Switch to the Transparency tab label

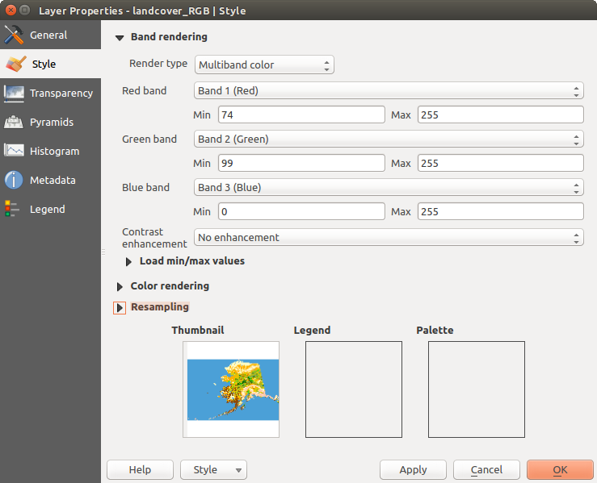click(x=61, y=94)
